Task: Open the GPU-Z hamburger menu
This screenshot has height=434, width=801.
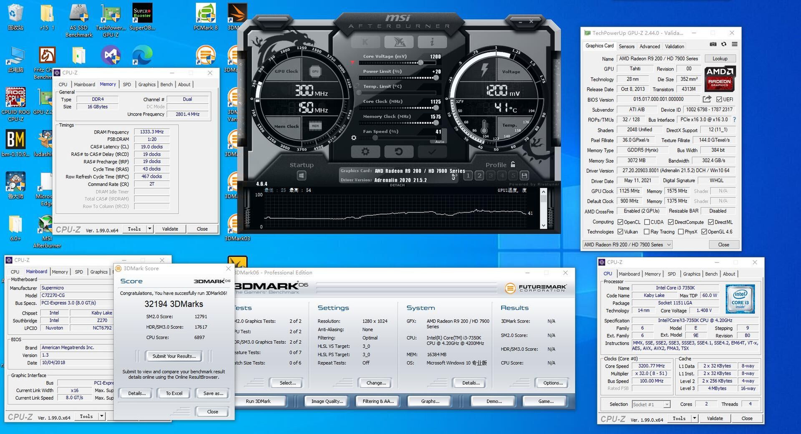Action: click(735, 44)
